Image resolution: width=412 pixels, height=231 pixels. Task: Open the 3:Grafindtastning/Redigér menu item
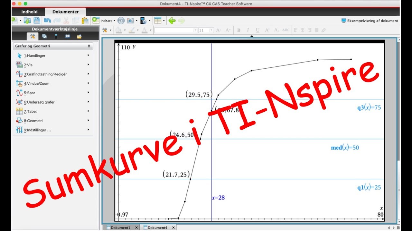click(53, 74)
